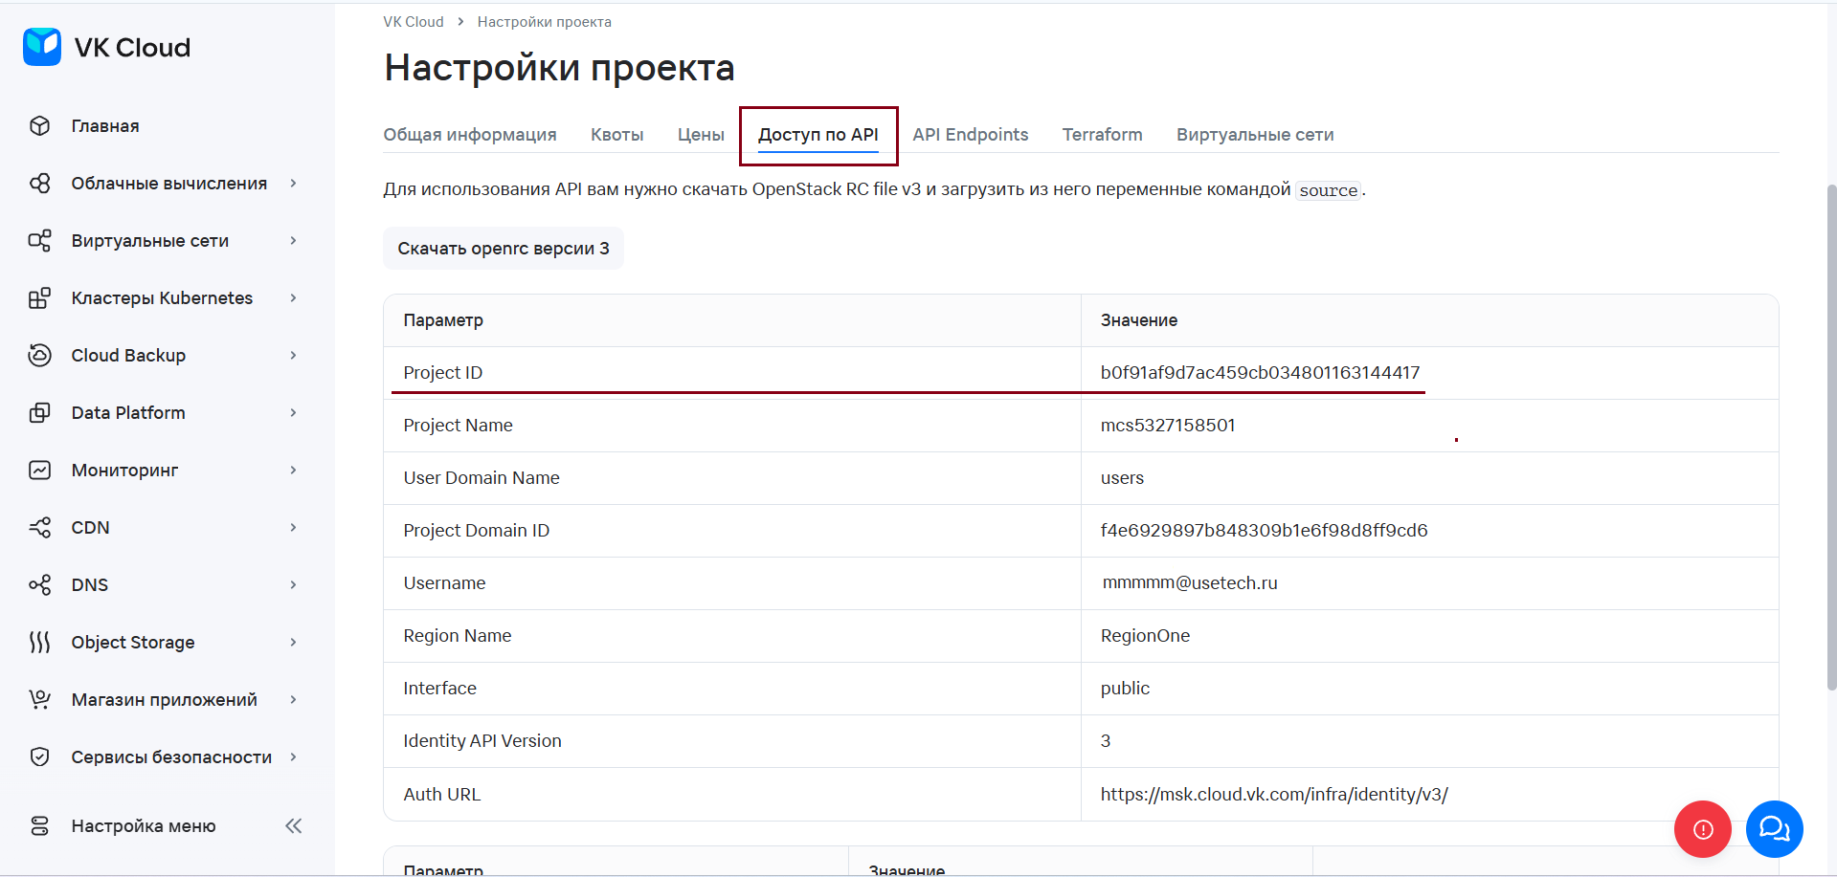
Task: Expand Кластеры Kubernetes submenu arrow
Action: point(294,298)
